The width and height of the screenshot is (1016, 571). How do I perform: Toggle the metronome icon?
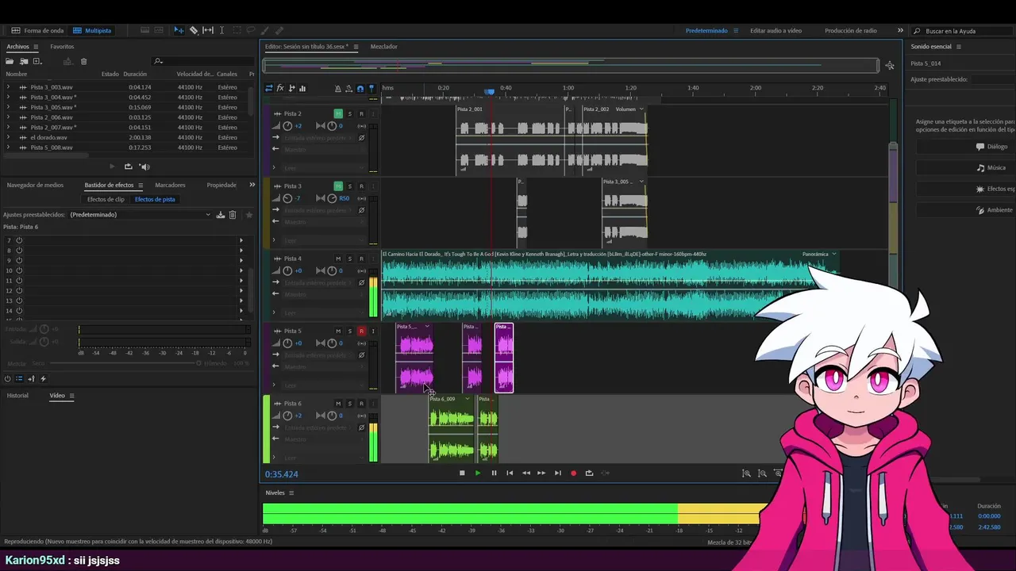point(338,89)
